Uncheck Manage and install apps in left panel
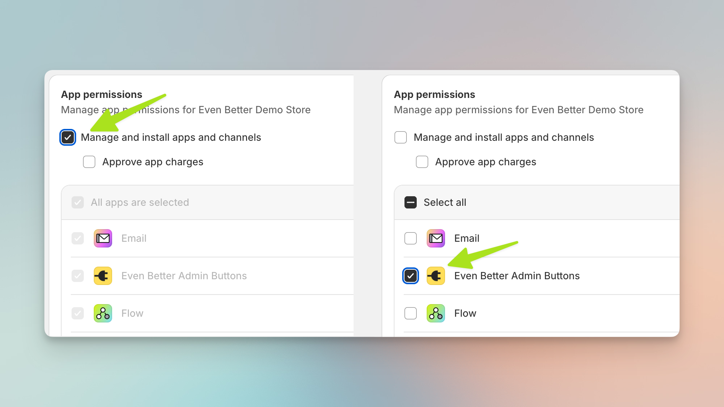The height and width of the screenshot is (407, 724). click(x=68, y=137)
